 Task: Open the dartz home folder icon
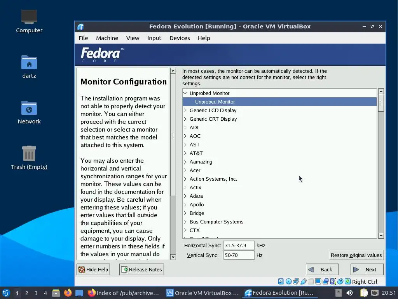click(x=29, y=67)
